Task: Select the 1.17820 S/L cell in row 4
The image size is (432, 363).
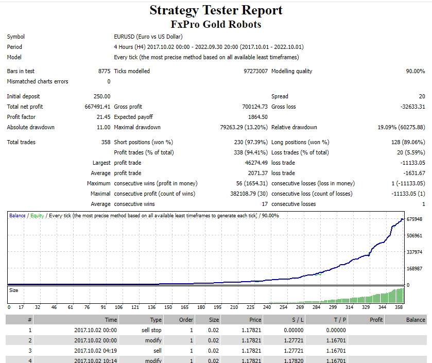Action: click(x=293, y=360)
